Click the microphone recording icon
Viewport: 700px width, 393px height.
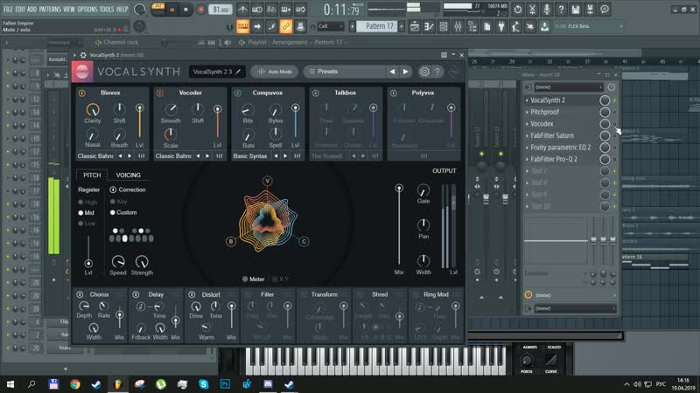coord(546,9)
